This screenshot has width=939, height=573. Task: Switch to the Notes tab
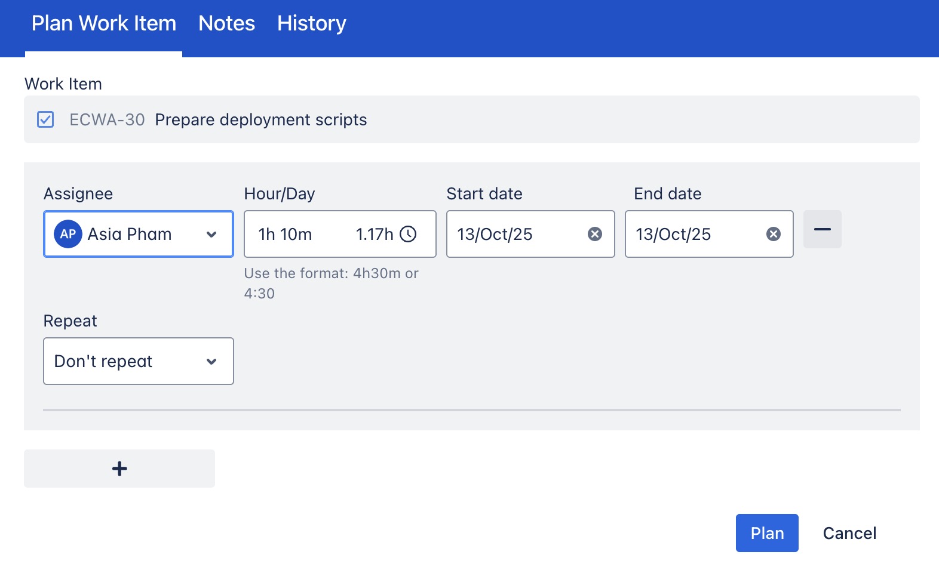click(x=226, y=24)
